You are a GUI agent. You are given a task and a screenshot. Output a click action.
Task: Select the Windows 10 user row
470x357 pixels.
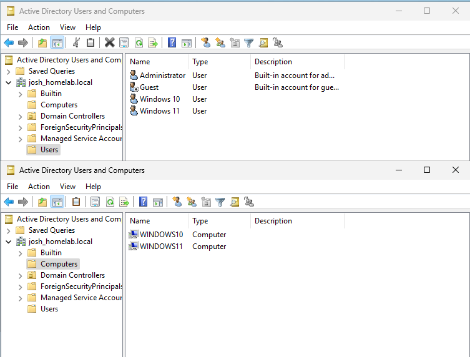coord(235,99)
